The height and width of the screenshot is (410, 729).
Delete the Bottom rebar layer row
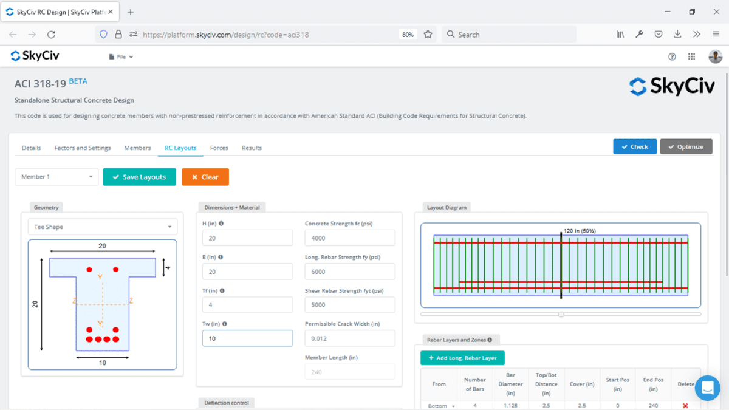(685, 406)
